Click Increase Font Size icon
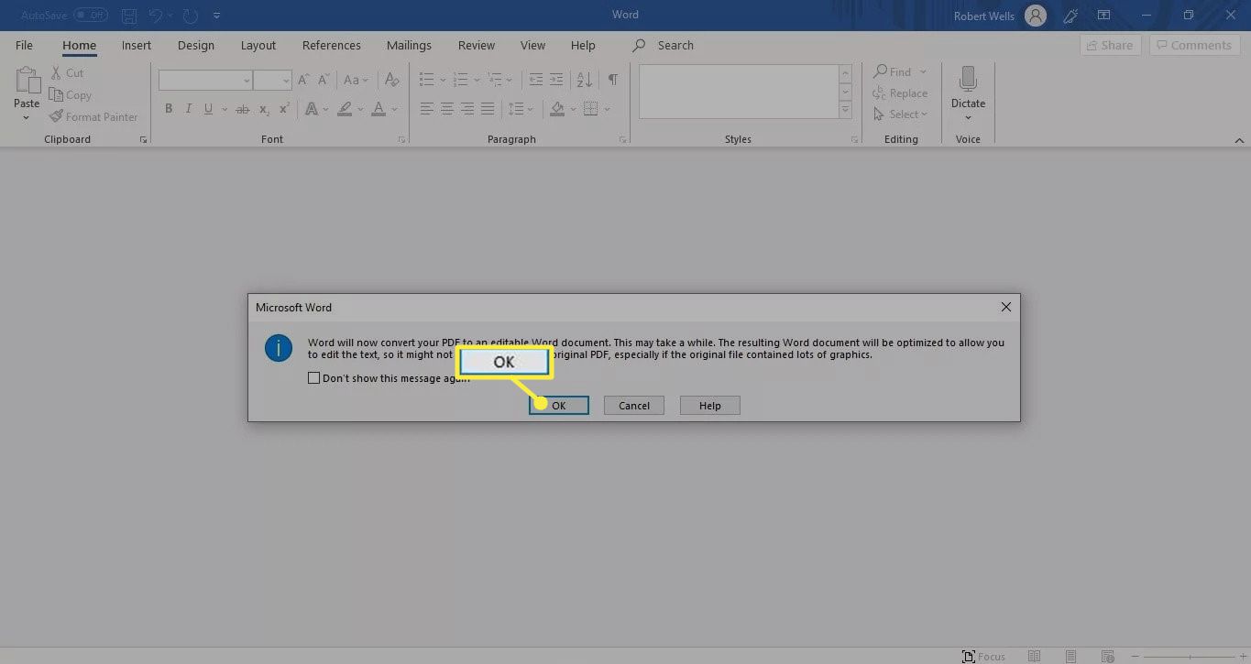This screenshot has height=664, width=1251. click(304, 81)
